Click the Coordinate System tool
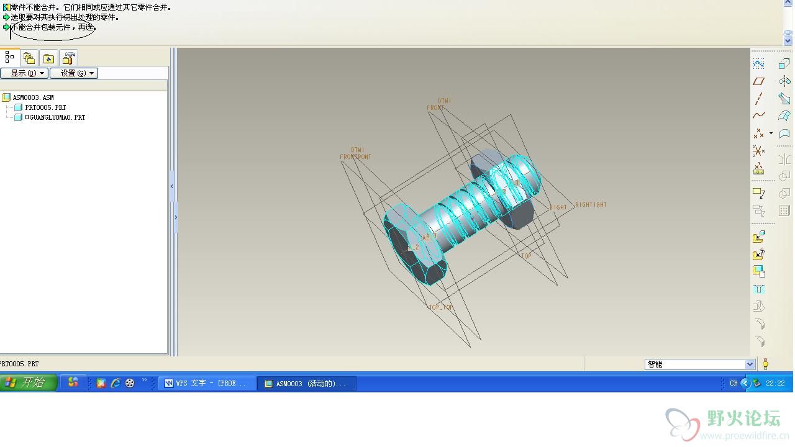Image resolution: width=795 pixels, height=447 pixels. (759, 151)
